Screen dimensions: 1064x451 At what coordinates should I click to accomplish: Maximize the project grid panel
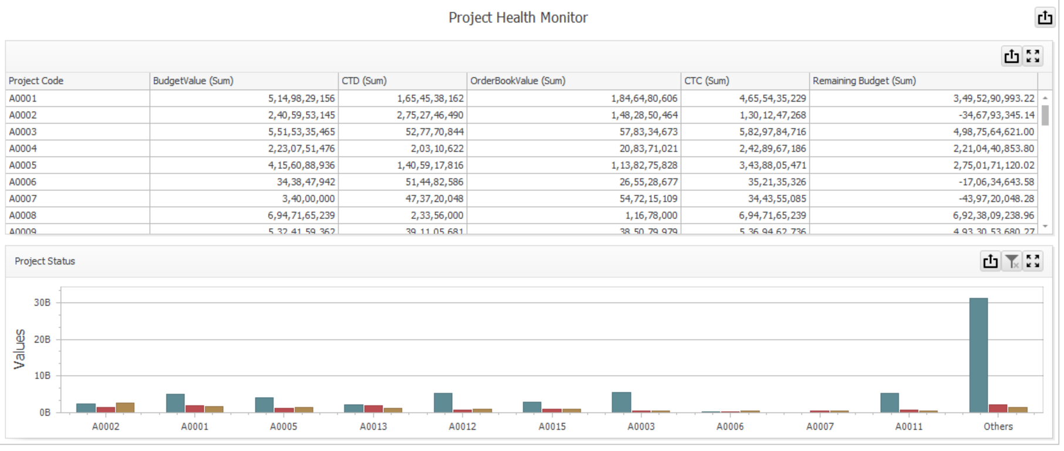coord(1033,56)
